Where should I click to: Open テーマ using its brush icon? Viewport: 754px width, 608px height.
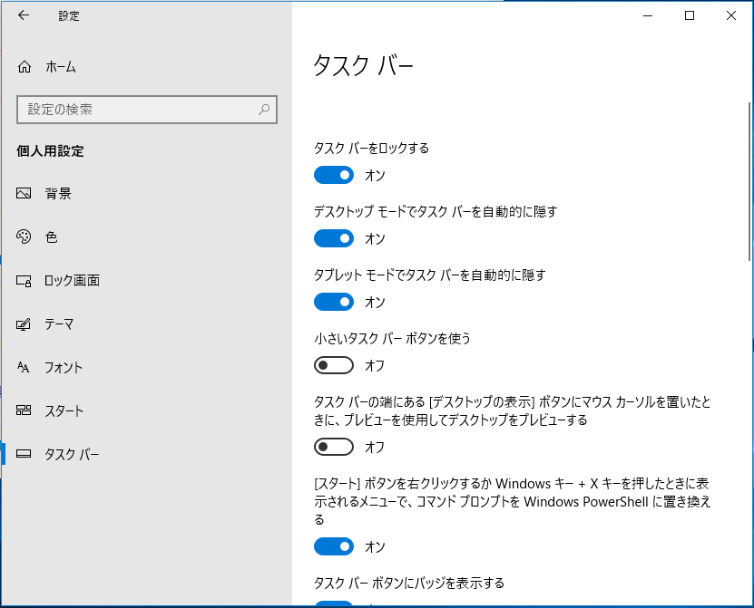point(23,323)
